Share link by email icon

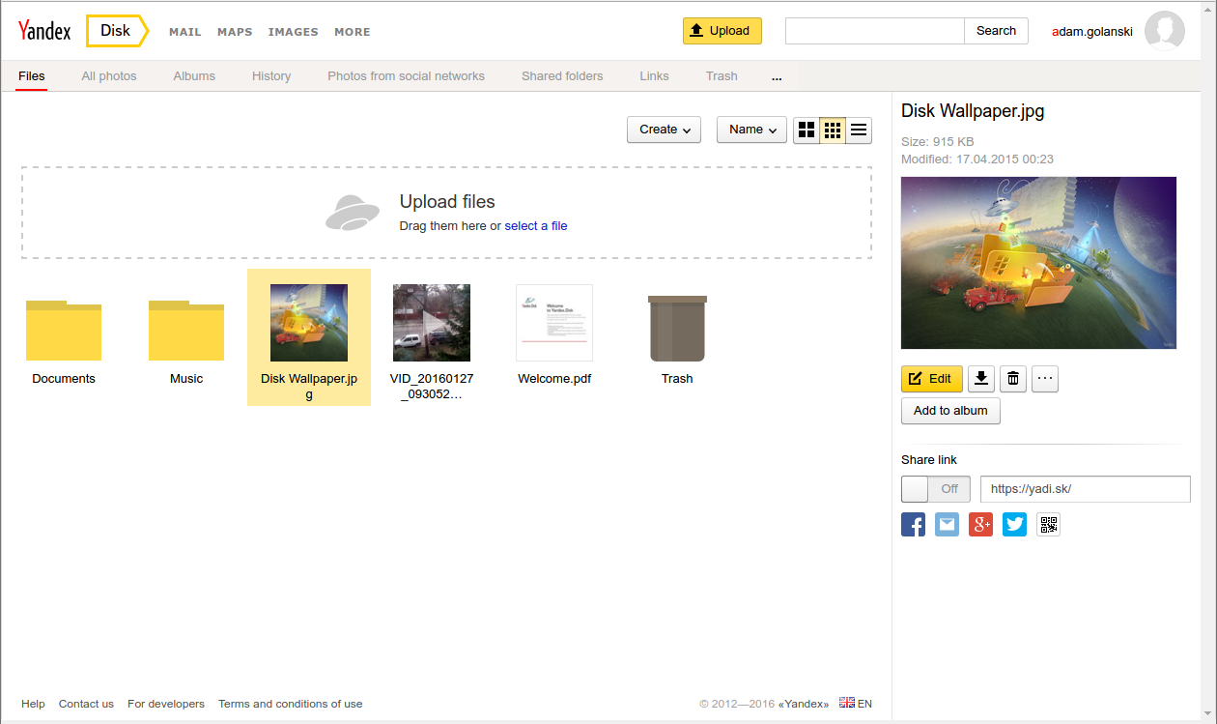pyautogui.click(x=948, y=525)
